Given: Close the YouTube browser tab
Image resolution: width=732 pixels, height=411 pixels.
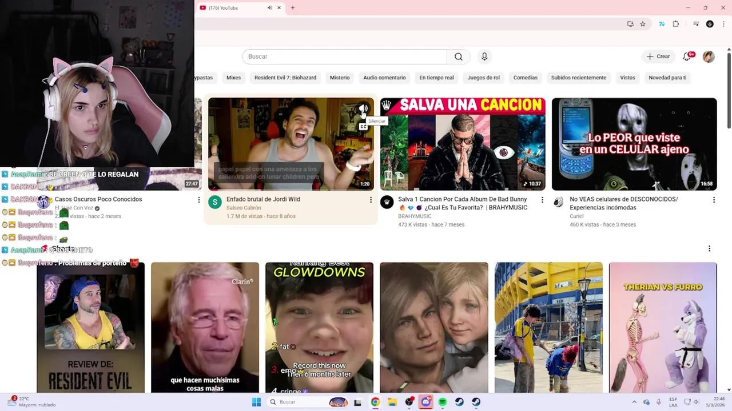Looking at the screenshot, I should tap(279, 7).
